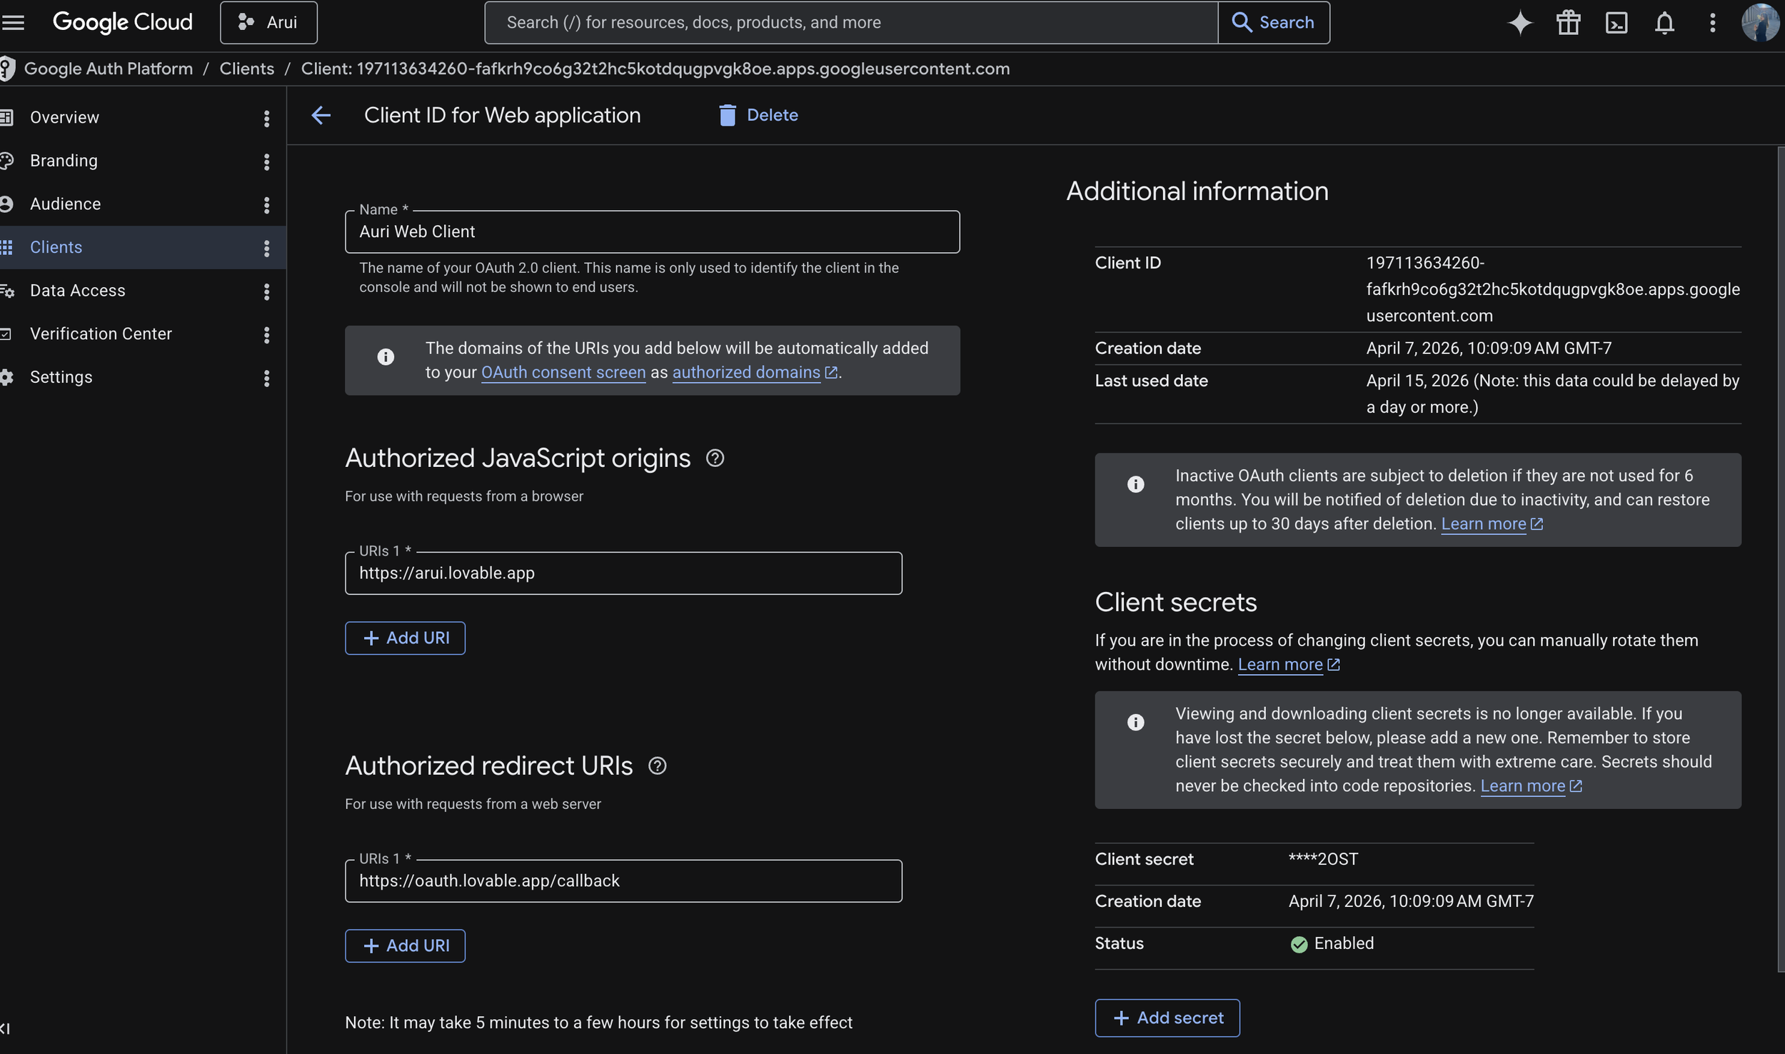
Task: Open more options for Clients
Action: click(266, 249)
